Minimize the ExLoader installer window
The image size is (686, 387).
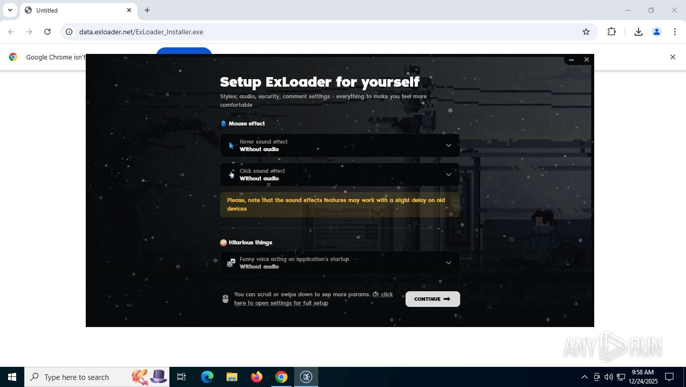571,60
